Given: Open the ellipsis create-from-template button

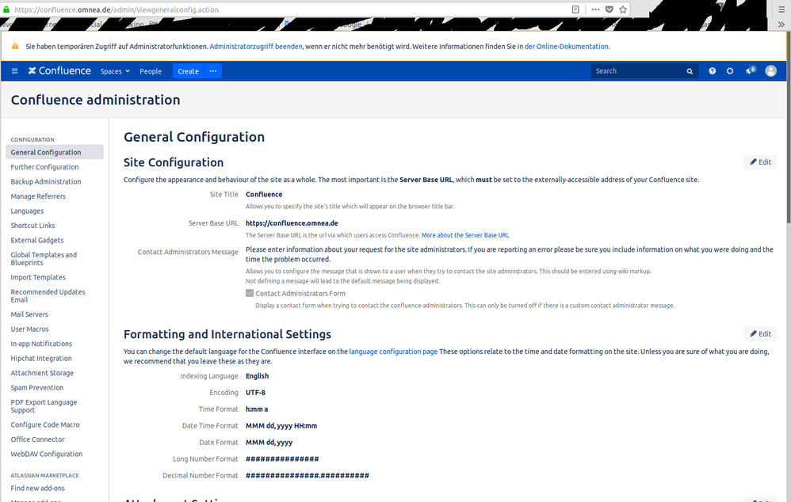Looking at the screenshot, I should pos(213,71).
